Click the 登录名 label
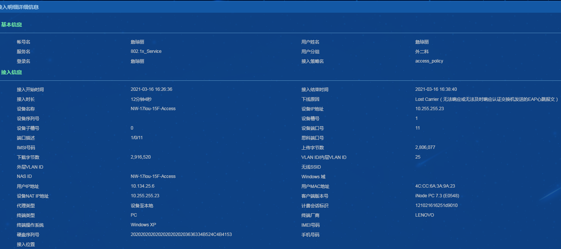The height and width of the screenshot is (249, 561). tap(23, 61)
